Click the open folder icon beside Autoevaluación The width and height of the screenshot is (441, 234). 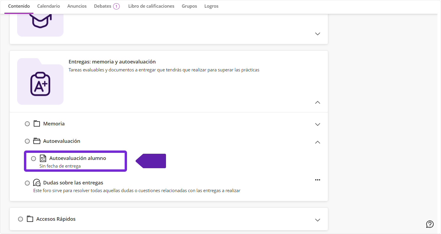pyautogui.click(x=37, y=141)
